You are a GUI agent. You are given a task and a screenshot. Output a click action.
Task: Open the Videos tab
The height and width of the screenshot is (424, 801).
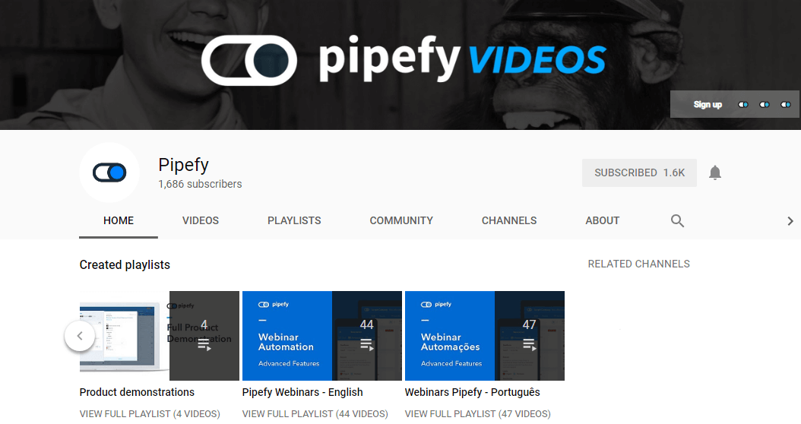(201, 220)
